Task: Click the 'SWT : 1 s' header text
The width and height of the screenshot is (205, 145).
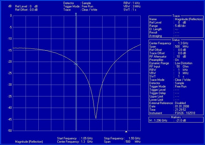Action: [x=130, y=10]
